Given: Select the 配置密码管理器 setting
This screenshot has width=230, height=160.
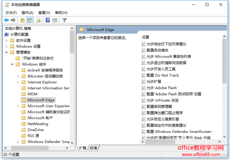Looking at the screenshot, I should pos(157,107).
